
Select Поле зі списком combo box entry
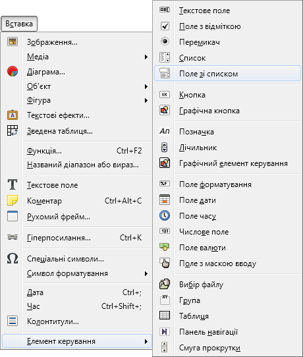click(x=228, y=74)
